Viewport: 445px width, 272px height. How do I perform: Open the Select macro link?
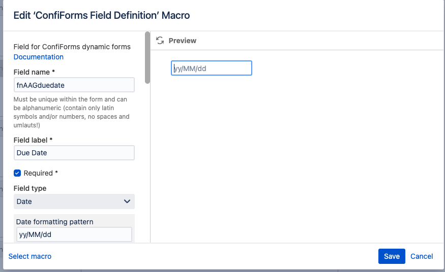click(x=30, y=256)
